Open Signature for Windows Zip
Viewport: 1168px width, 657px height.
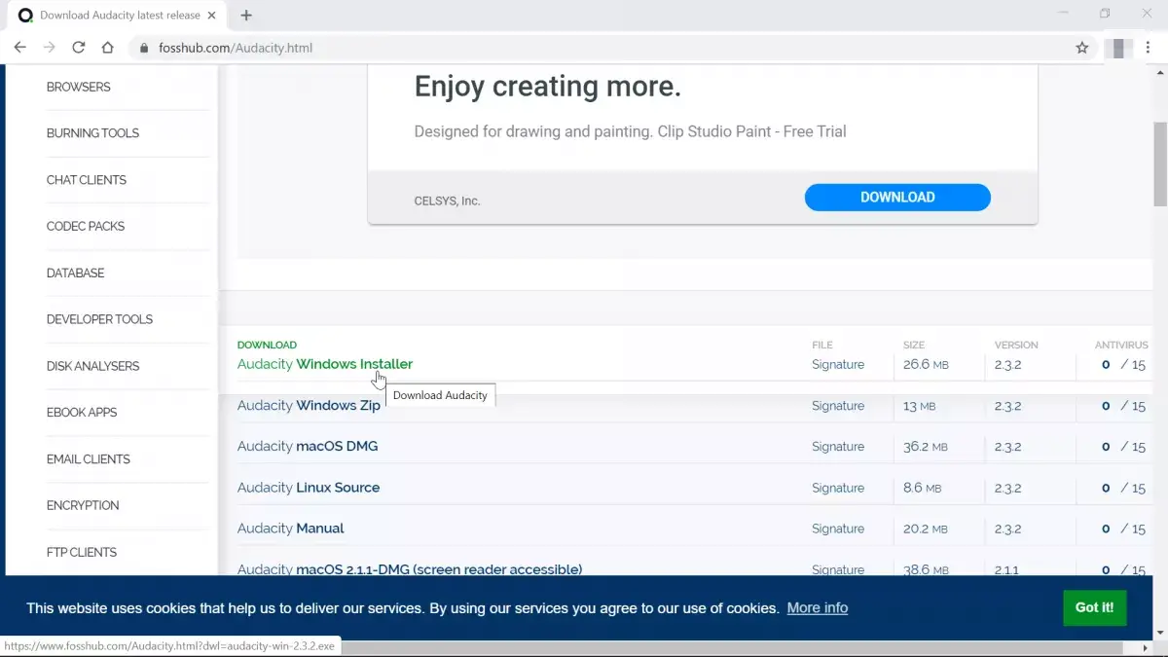pyautogui.click(x=838, y=405)
